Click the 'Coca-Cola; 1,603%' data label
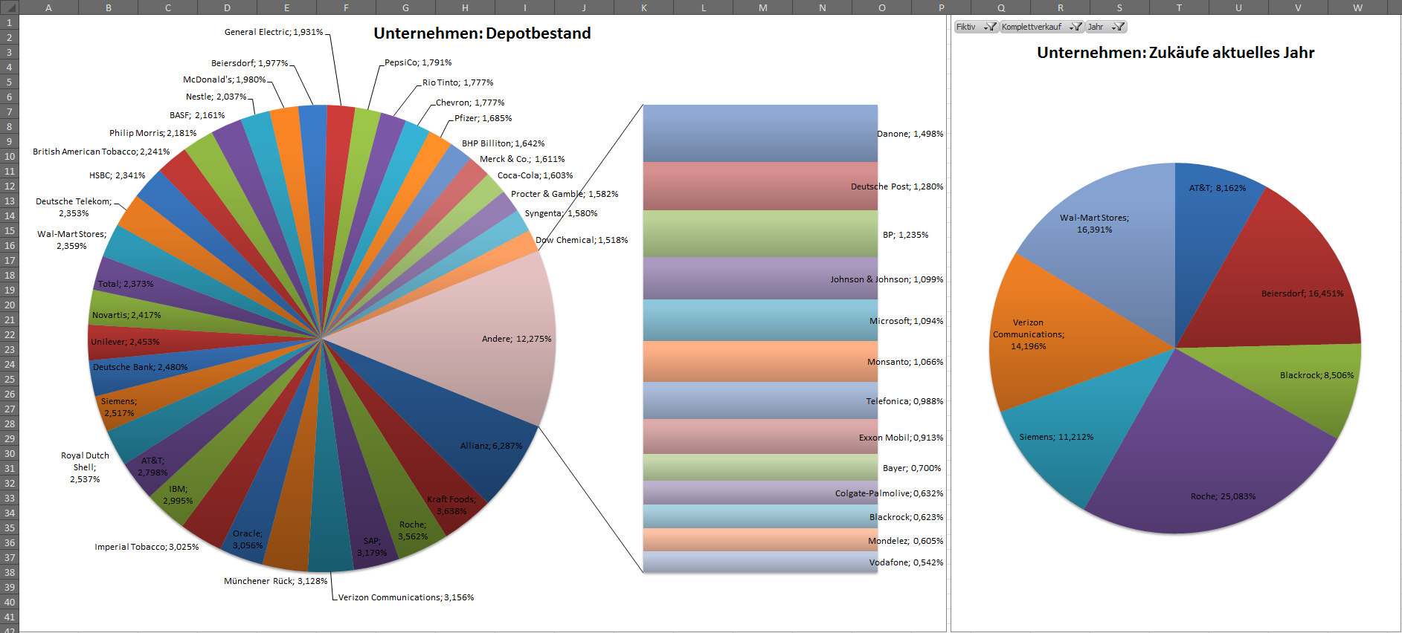 [x=536, y=175]
